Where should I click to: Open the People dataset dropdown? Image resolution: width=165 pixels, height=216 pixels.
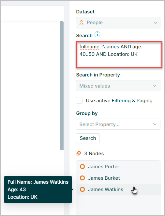pos(118,23)
